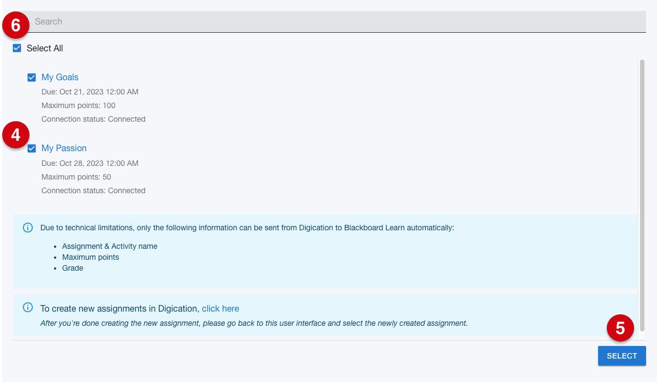Click the red number 5 badge
Screen dimensions: 657x382
pos(620,329)
